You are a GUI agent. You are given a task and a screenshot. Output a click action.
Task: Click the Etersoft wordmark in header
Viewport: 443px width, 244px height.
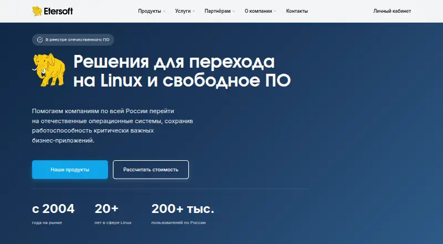coord(59,11)
